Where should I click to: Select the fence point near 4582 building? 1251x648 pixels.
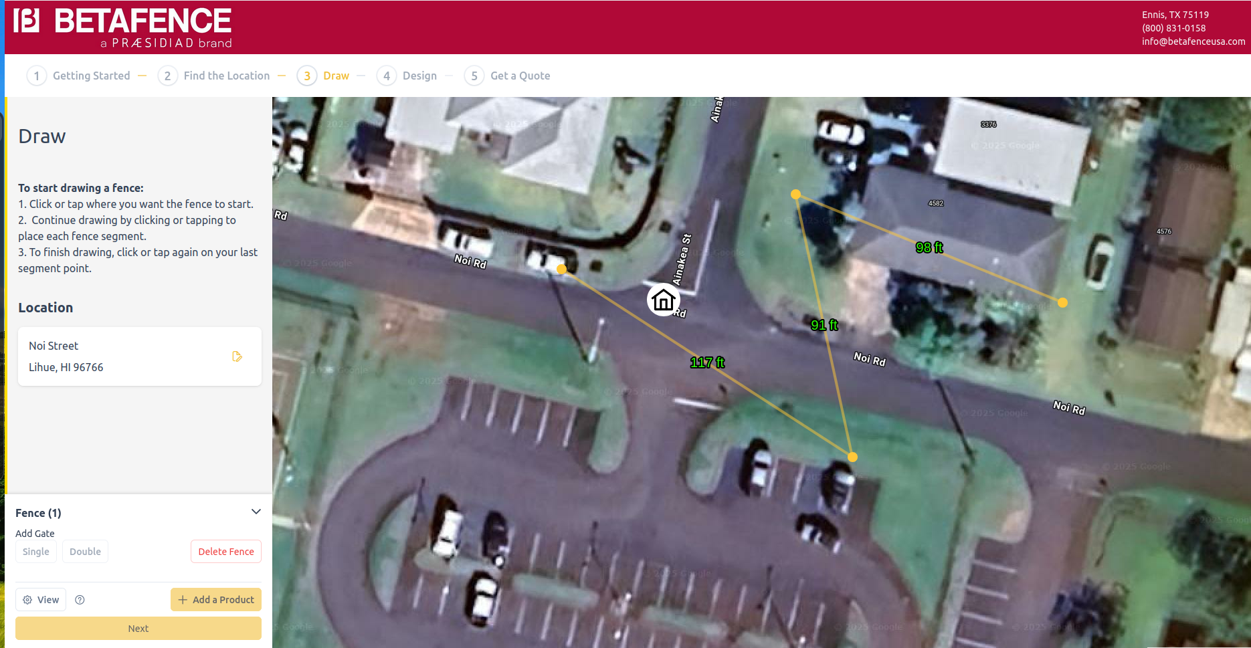(795, 195)
